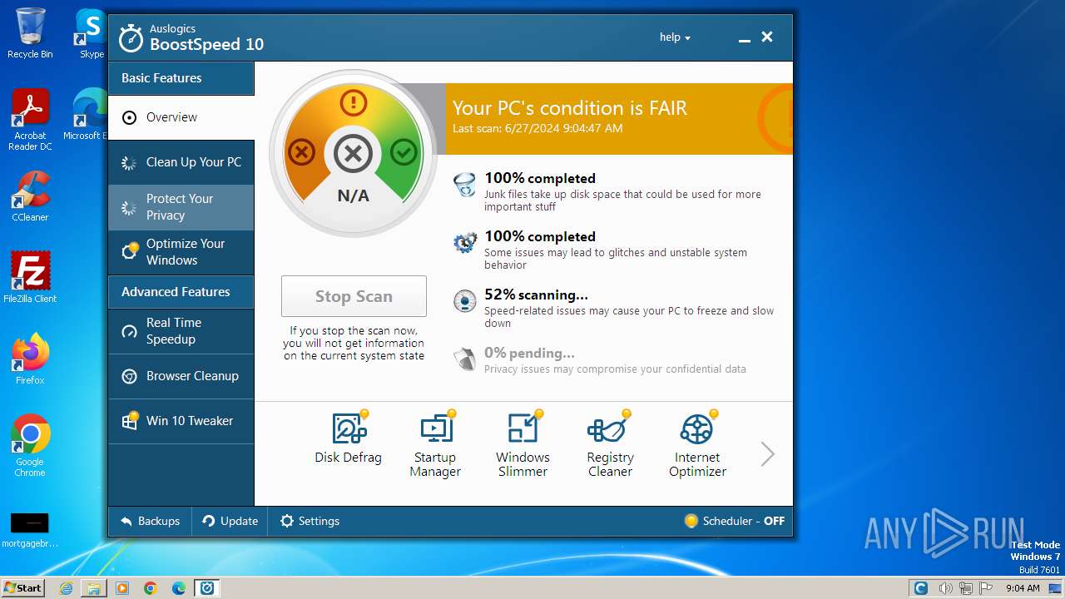1065x599 pixels.
Task: Open Internet Optimizer tool
Action: [697, 445]
